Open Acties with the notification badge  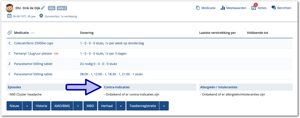point(254,8)
